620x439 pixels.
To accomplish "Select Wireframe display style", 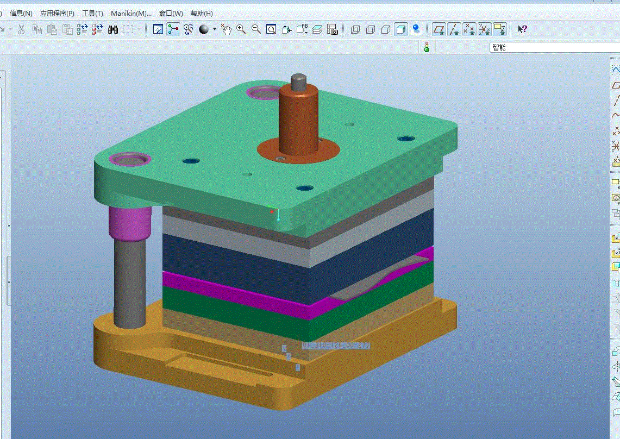I will pyautogui.click(x=355, y=29).
